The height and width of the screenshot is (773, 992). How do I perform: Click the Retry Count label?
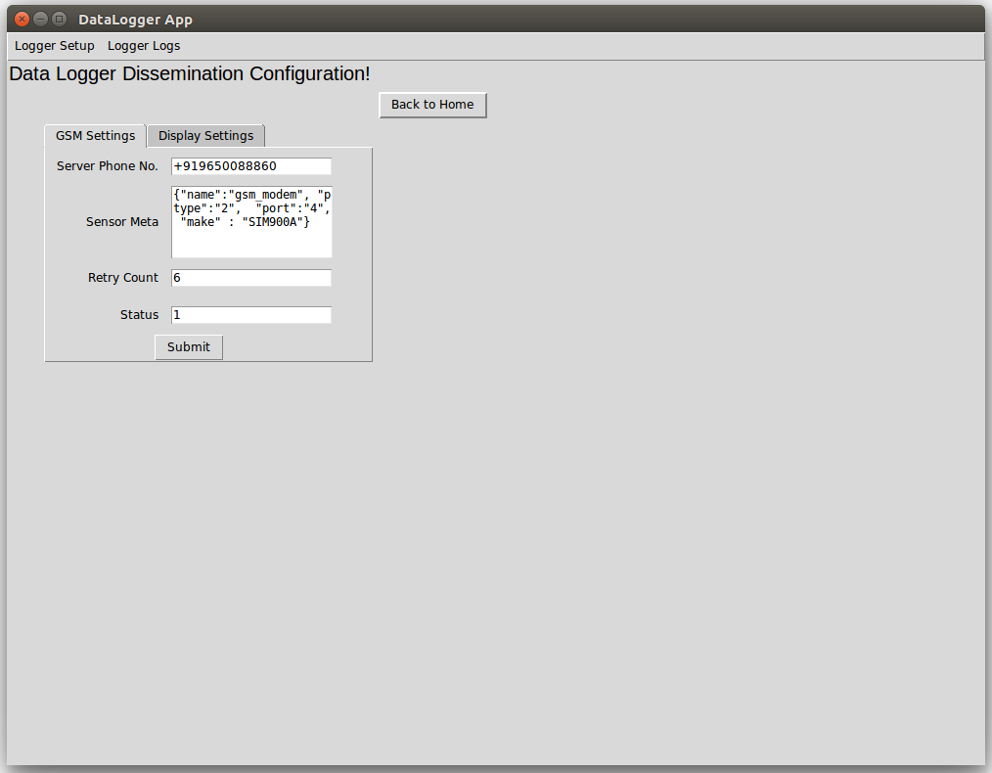tap(122, 278)
